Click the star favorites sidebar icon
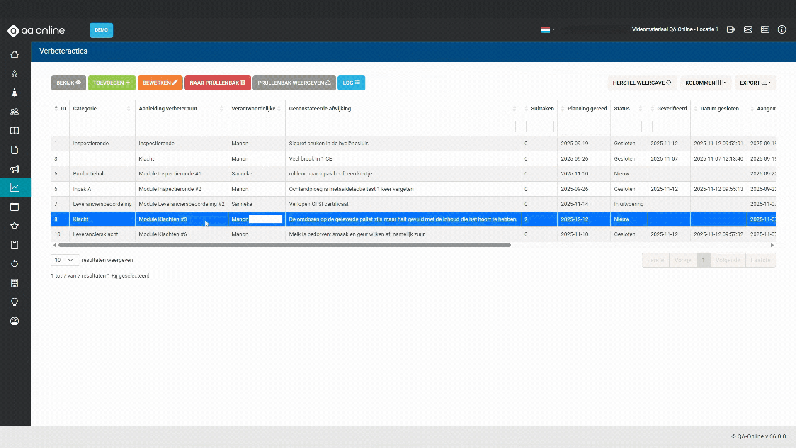Viewport: 796px width, 448px height. click(15, 226)
